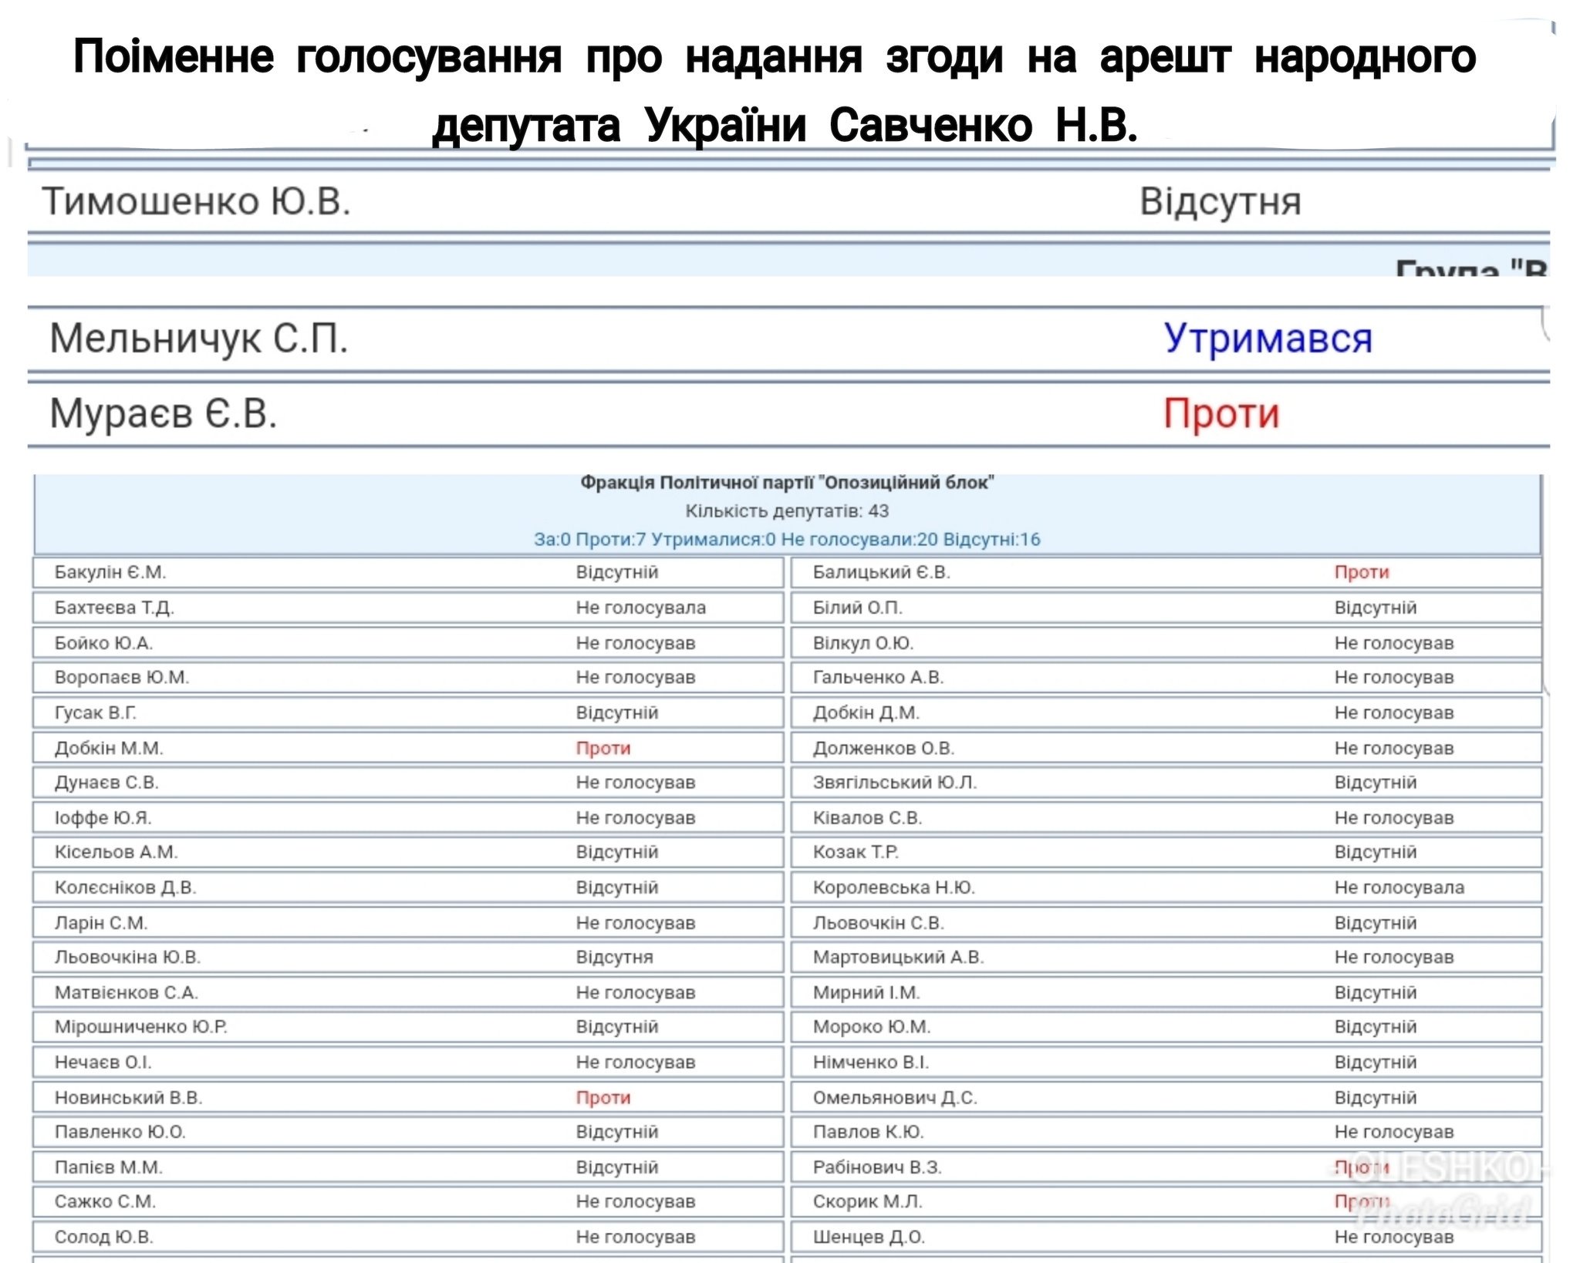The image size is (1580, 1263).
Task: Select deputy Нечаєв О.І.
Action: 103,1062
